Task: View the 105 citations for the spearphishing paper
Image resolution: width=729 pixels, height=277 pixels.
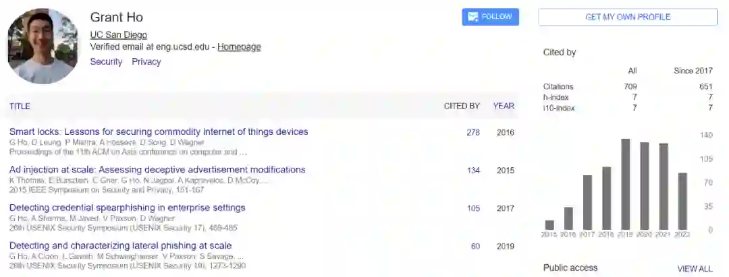Action: tap(473, 208)
